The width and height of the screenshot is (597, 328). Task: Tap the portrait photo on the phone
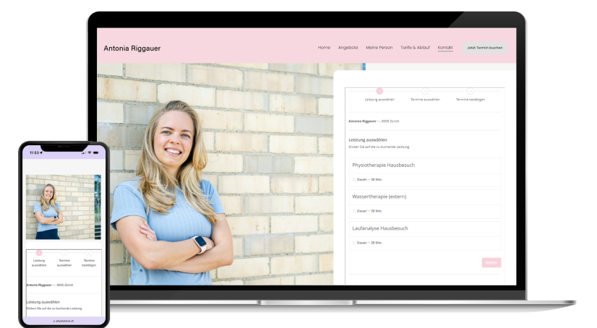click(x=63, y=207)
